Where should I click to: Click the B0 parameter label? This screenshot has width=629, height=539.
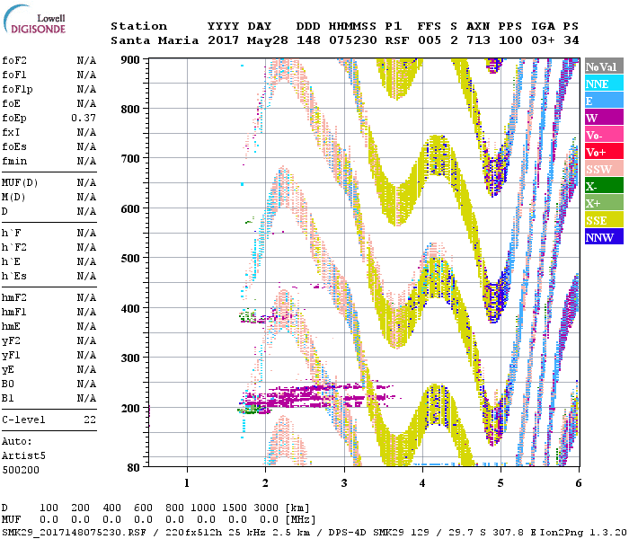7,384
